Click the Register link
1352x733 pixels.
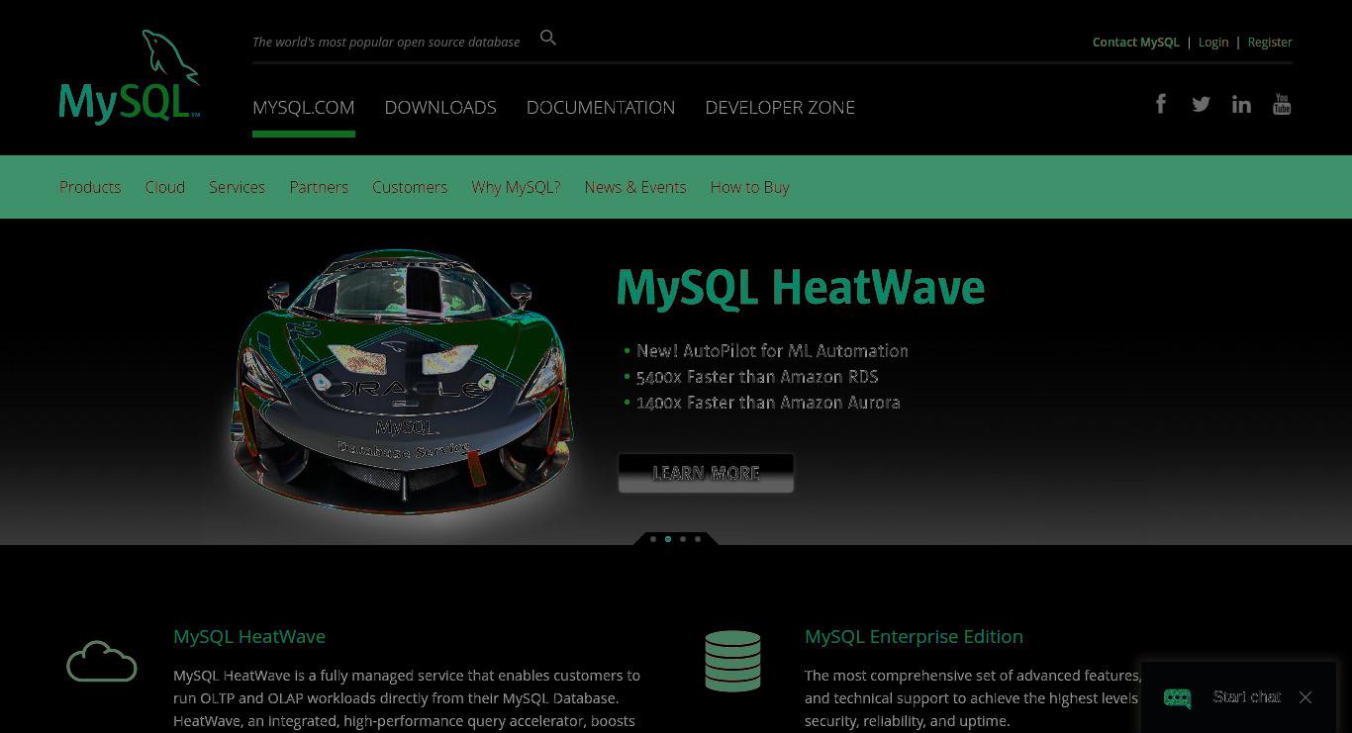pyautogui.click(x=1270, y=42)
